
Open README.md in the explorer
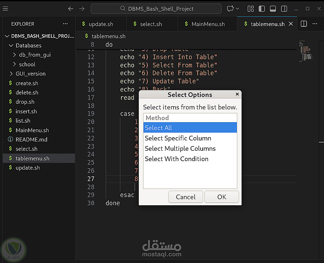39,140
